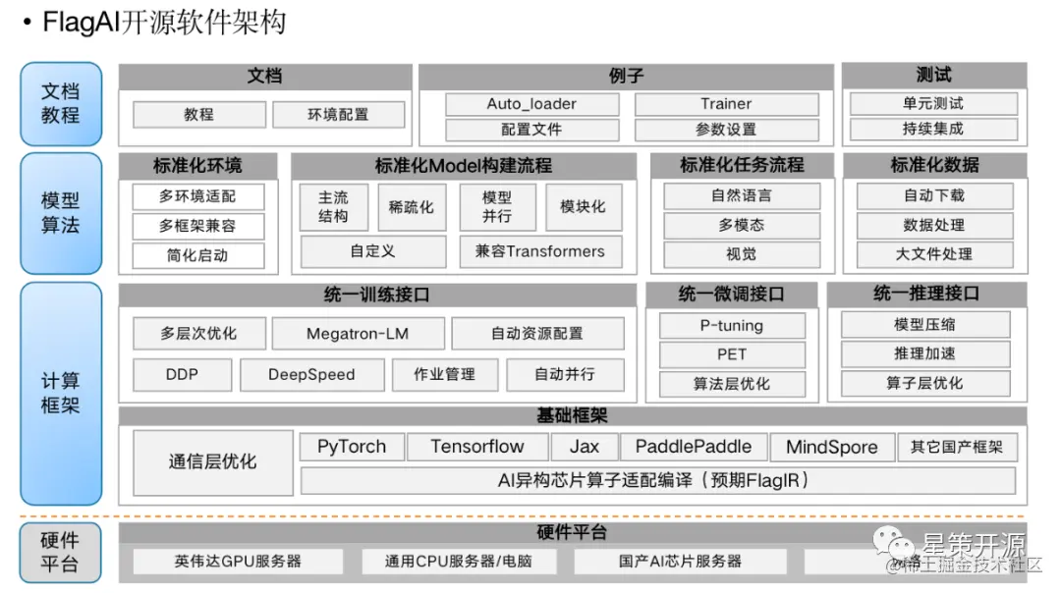Click the 英伟达GPU服务器 hardware entry

pos(236,562)
